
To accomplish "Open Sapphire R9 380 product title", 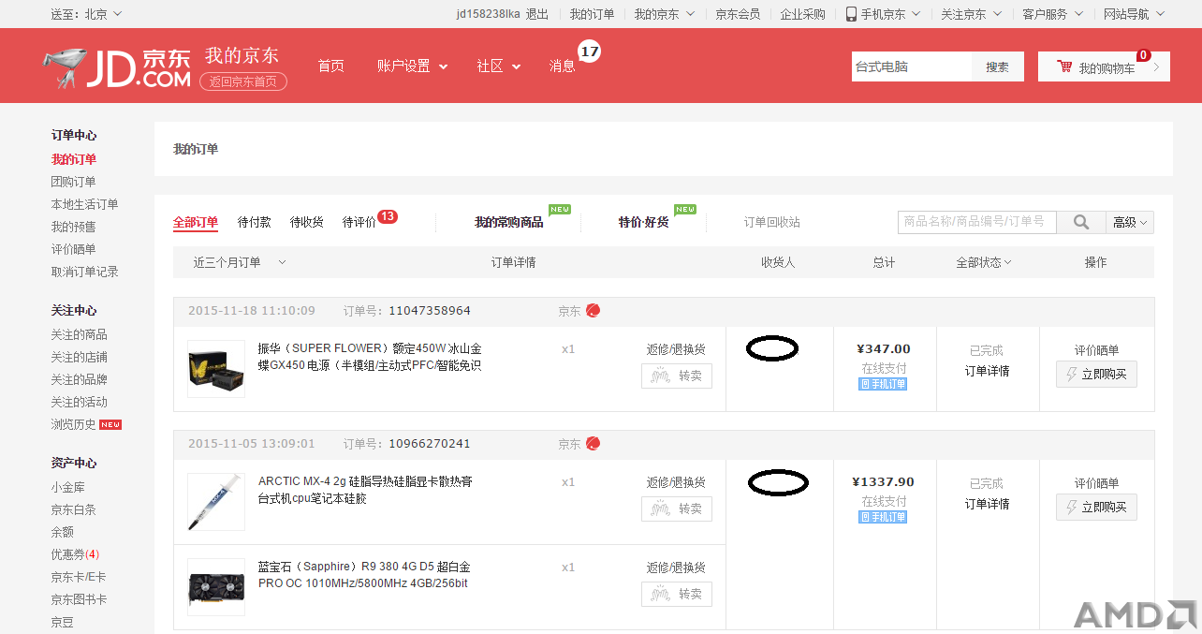I will coord(364,575).
